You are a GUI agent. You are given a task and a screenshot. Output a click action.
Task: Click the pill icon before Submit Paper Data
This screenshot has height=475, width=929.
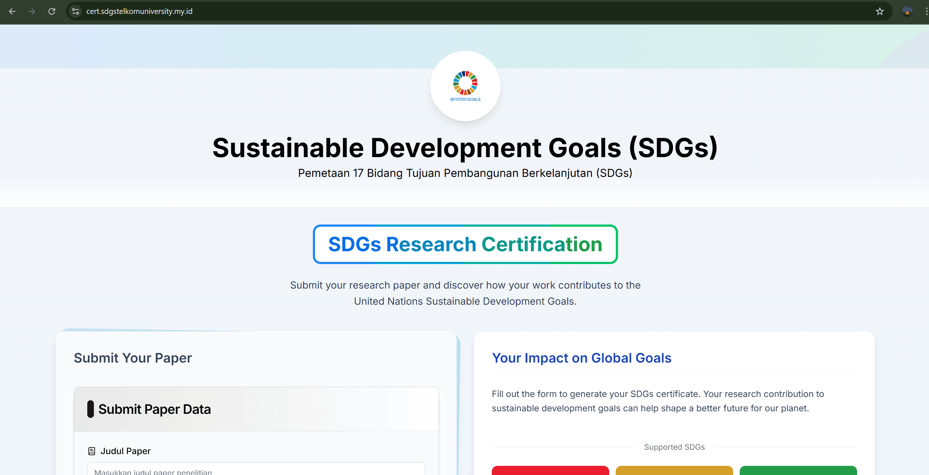(91, 409)
